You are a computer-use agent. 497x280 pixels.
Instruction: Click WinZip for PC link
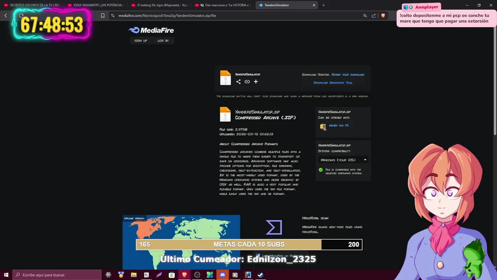pyautogui.click(x=339, y=126)
